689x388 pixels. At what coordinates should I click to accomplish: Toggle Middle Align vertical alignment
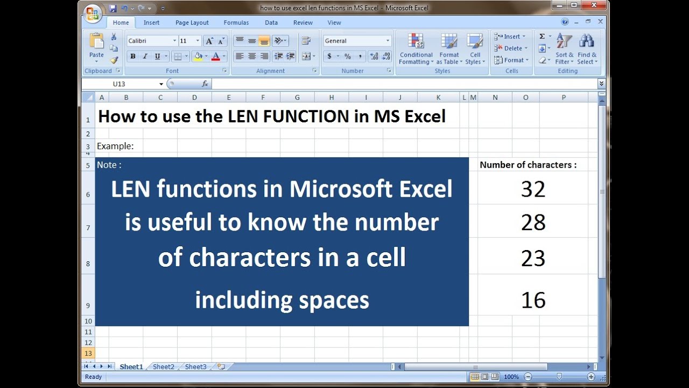[252, 41]
